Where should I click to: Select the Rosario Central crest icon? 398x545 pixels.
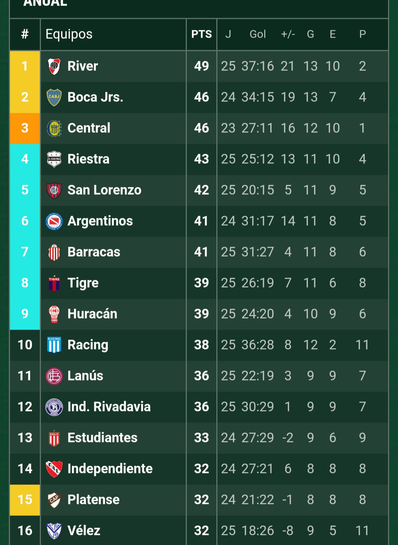[x=54, y=128]
